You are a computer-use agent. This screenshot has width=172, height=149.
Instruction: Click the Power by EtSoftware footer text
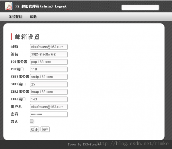pyautogui.click(x=84, y=144)
